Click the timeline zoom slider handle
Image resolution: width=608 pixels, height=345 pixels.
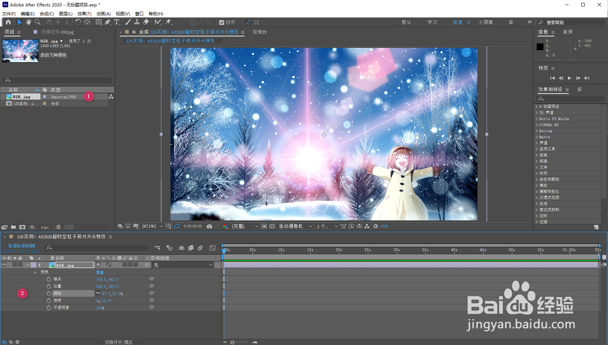(x=232, y=342)
